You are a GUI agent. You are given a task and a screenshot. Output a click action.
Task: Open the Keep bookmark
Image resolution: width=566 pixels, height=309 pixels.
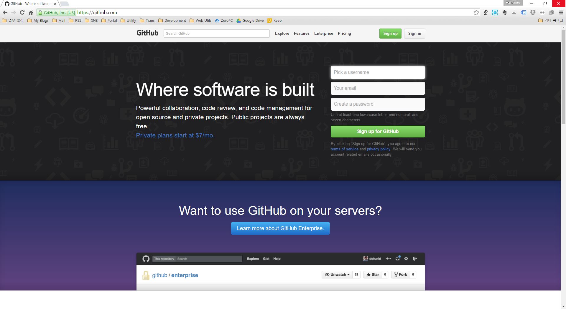click(274, 20)
